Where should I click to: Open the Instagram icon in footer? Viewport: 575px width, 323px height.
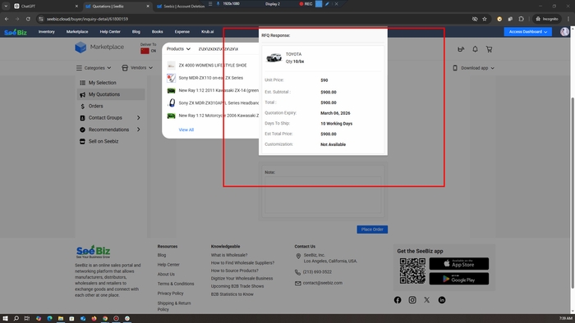(412, 300)
